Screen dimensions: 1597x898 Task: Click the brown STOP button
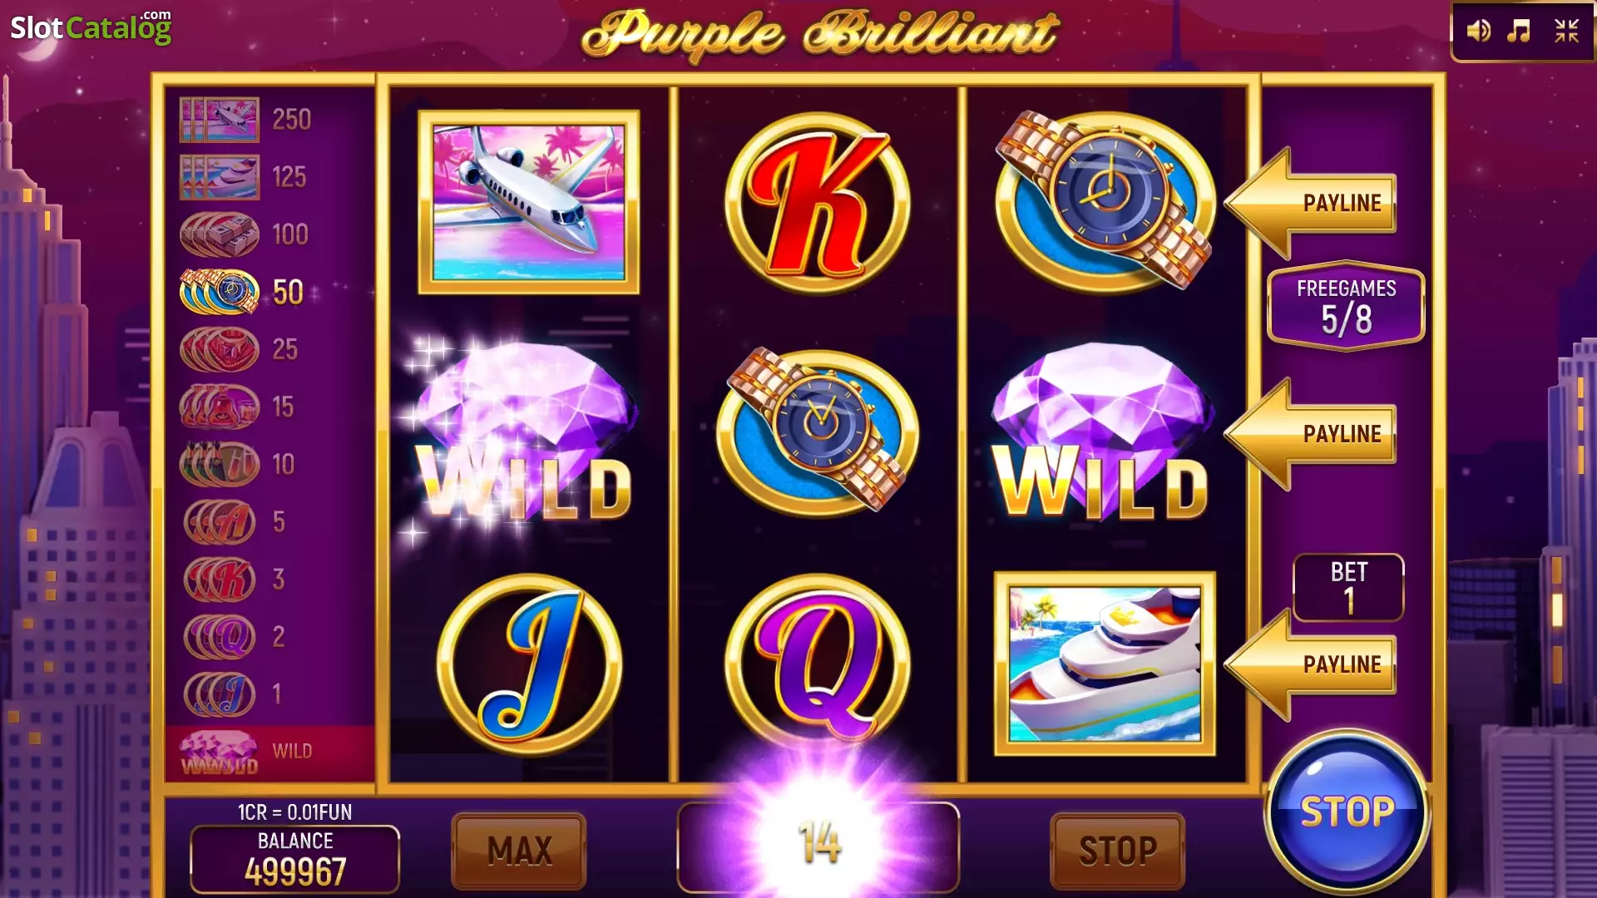[1117, 851]
